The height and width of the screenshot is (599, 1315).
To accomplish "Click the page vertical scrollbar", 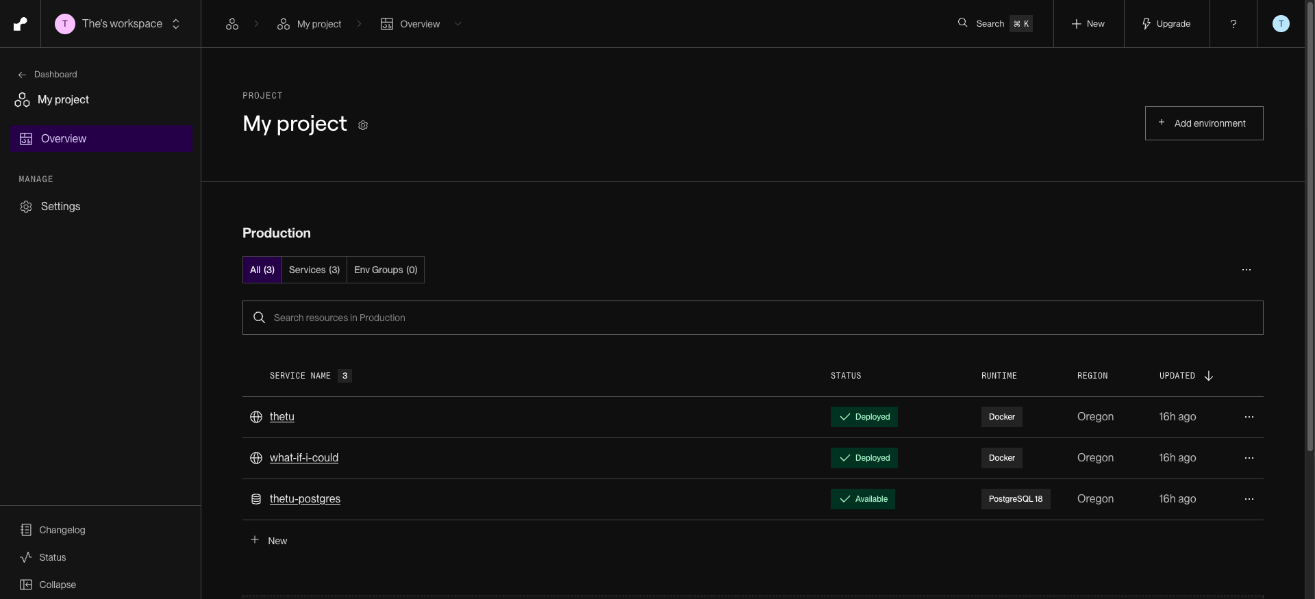I will tap(1310, 226).
